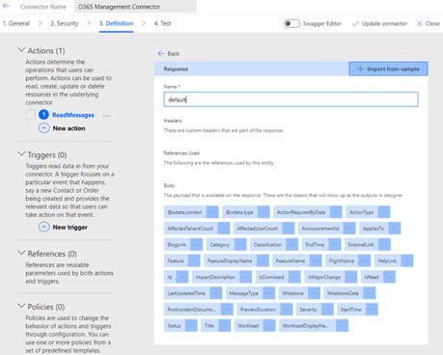Open the FeatureDisplayName token ellipsis
This screenshot has width=443, height=355.
(x=263, y=260)
